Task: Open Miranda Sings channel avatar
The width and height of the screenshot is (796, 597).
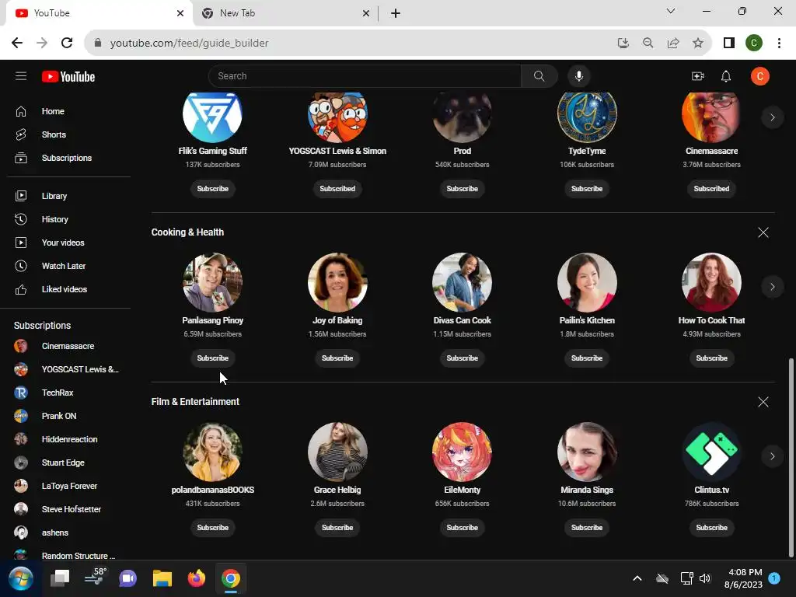Action: (587, 452)
